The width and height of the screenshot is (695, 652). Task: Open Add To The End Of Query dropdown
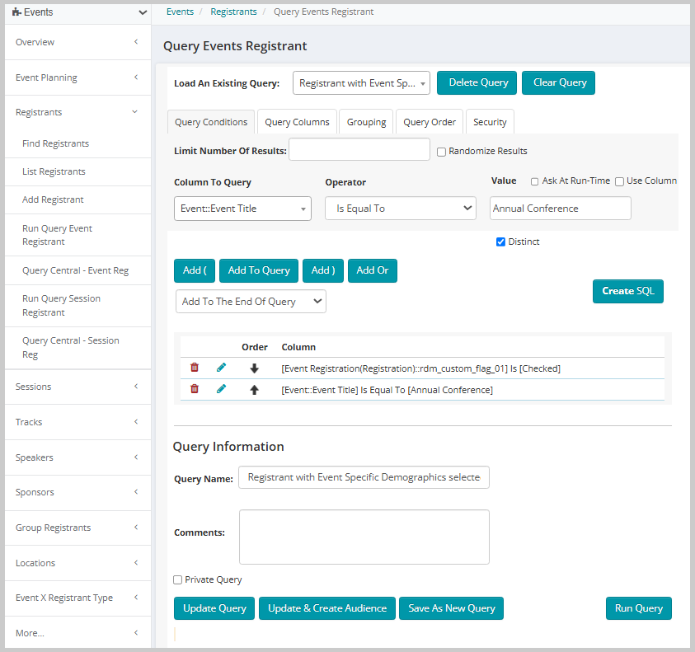coord(251,302)
